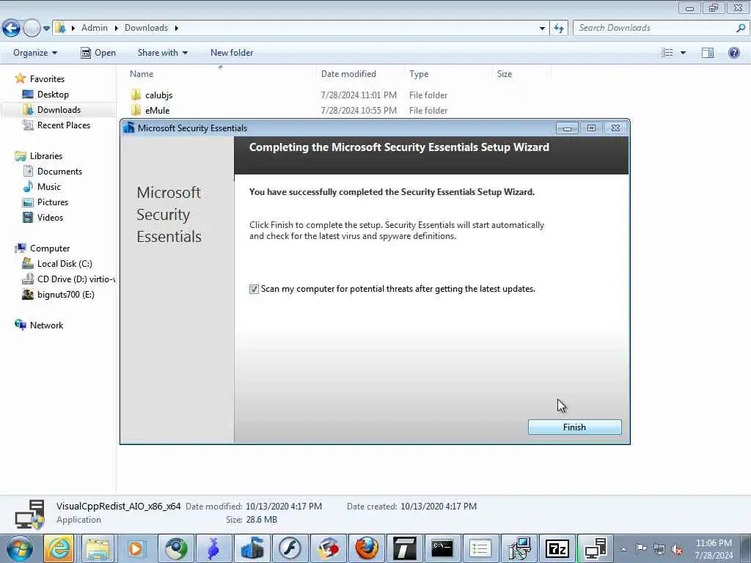The height and width of the screenshot is (563, 751).
Task: Switch to the active VisualCppRedist setup taskbar button
Action: point(596,548)
